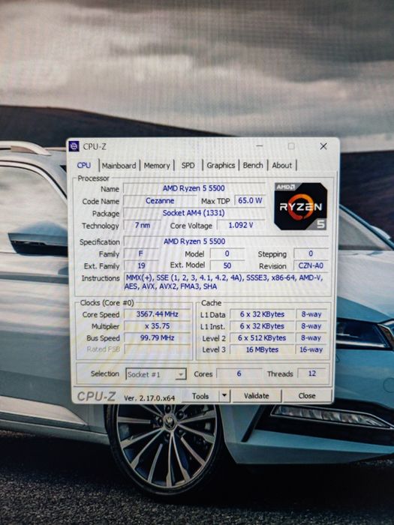Viewport: 394px width, 525px height.
Task: Go to the Graphics tab
Action: (x=221, y=165)
